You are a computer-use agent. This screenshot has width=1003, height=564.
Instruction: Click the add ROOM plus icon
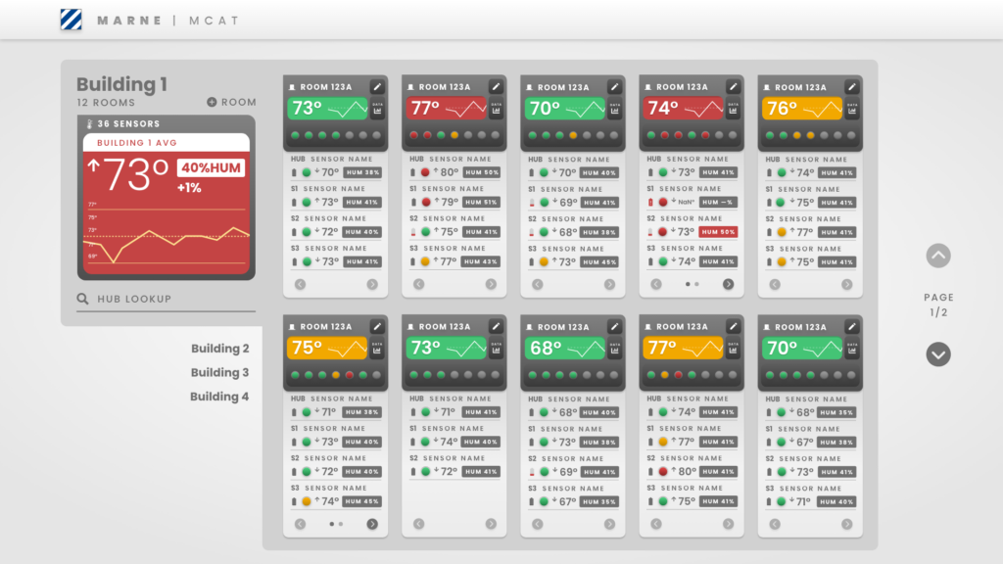[x=212, y=102]
